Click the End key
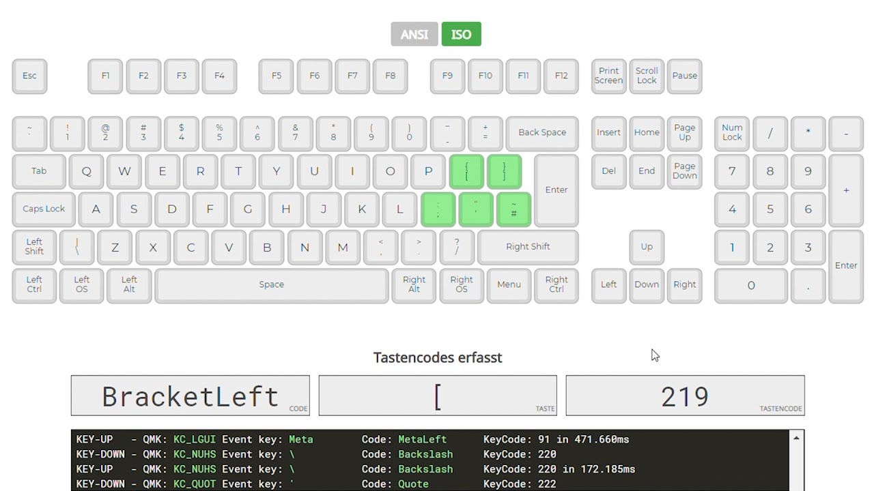 pos(647,171)
